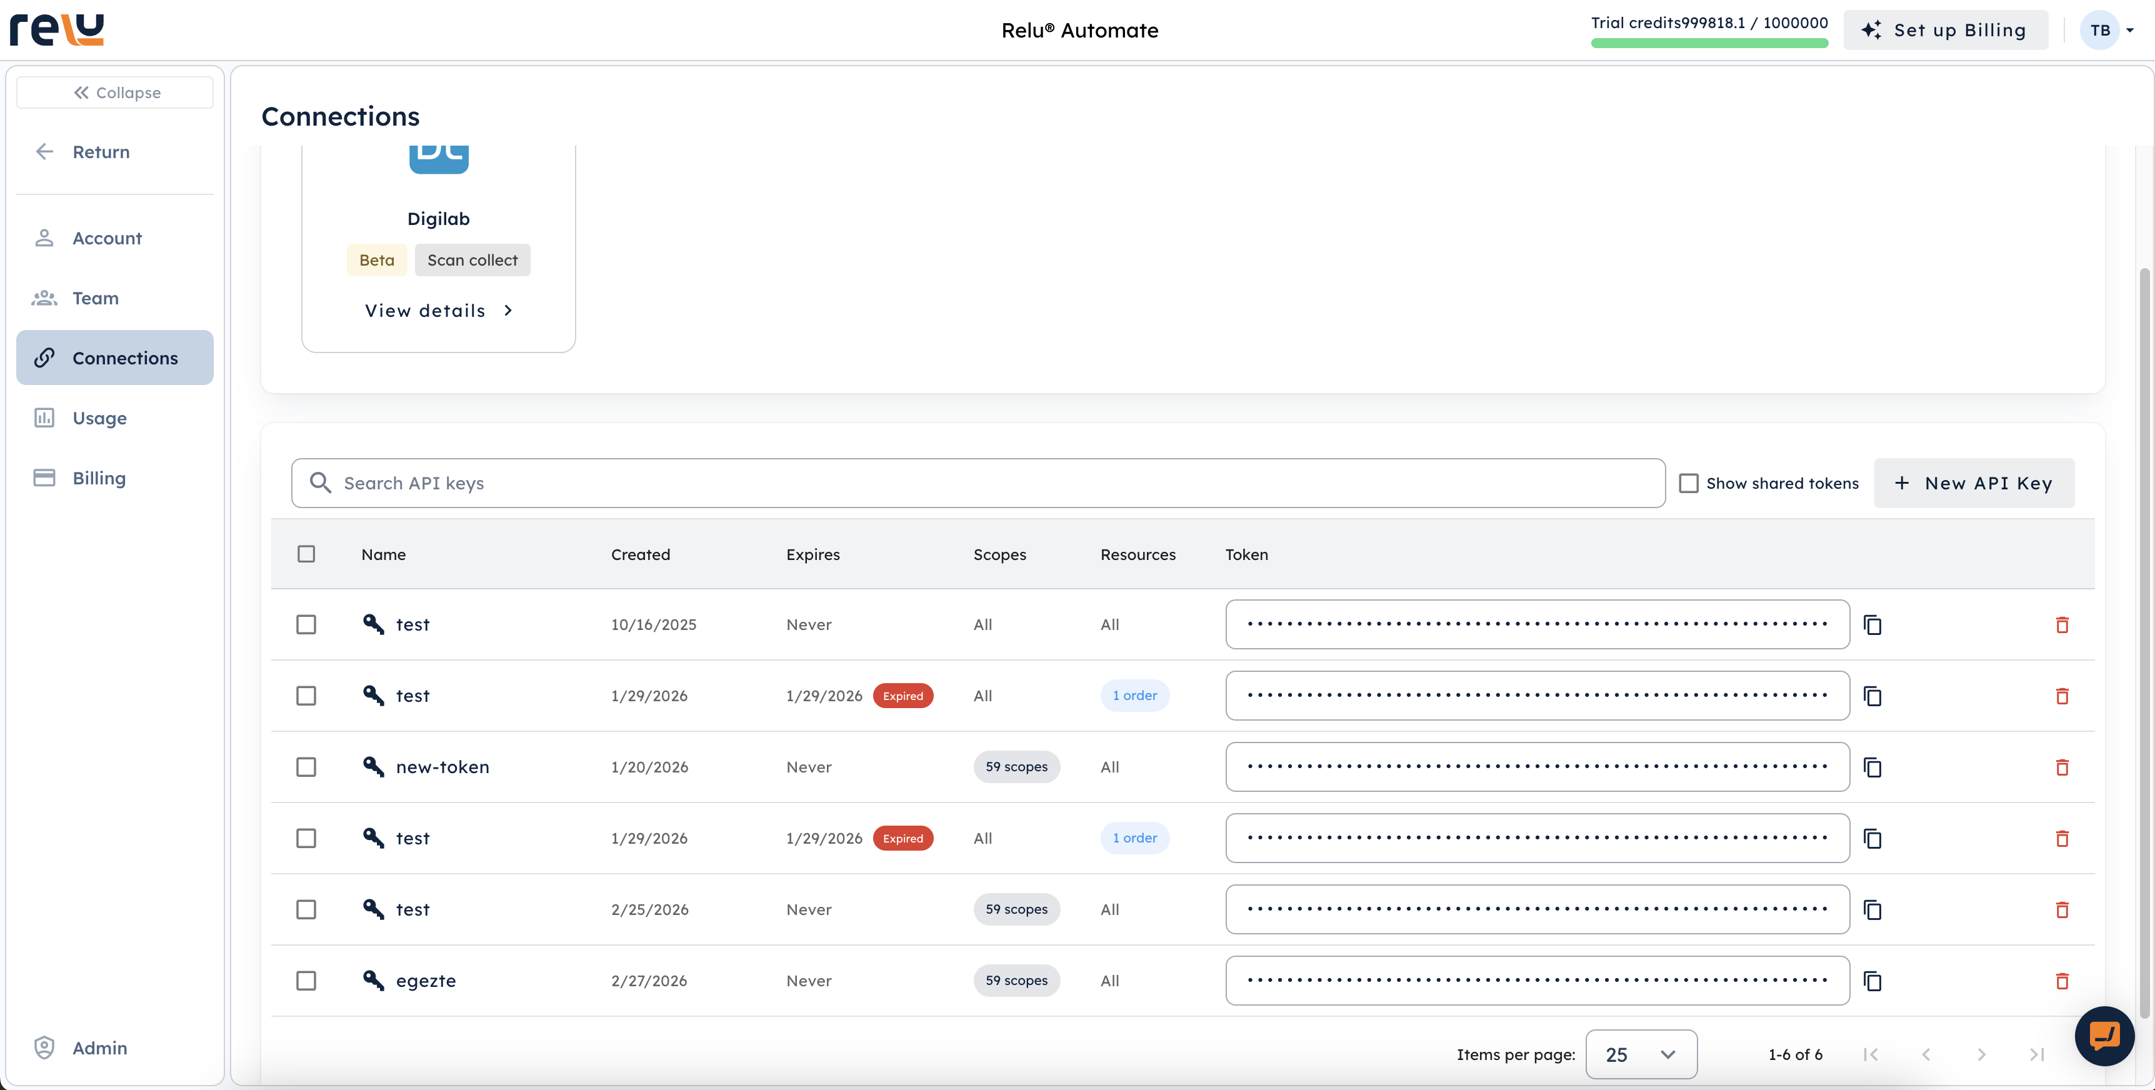
Task: Click the key icon beside new-token
Action: (373, 766)
